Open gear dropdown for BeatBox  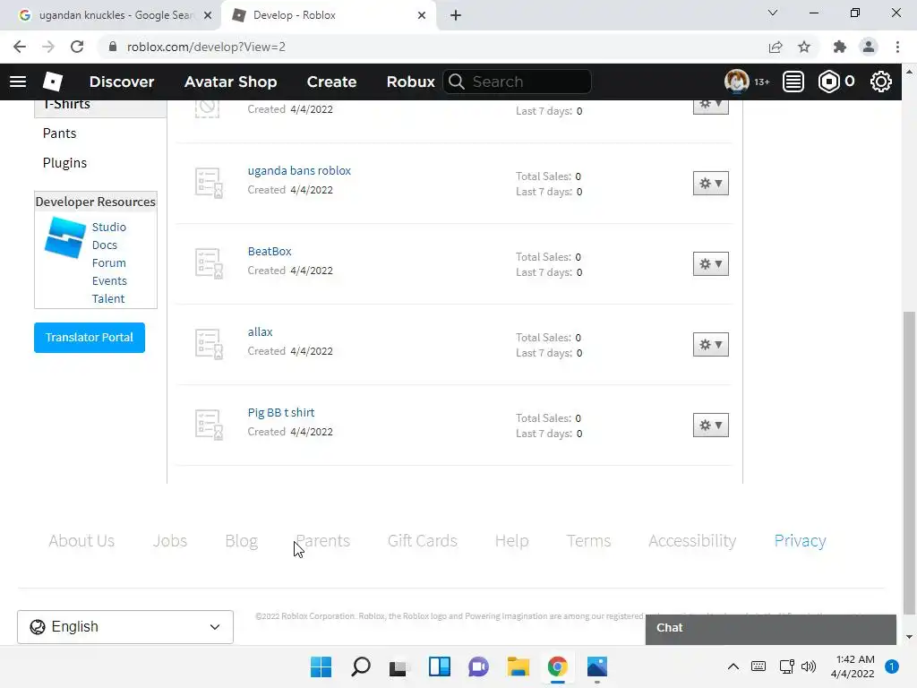(710, 264)
